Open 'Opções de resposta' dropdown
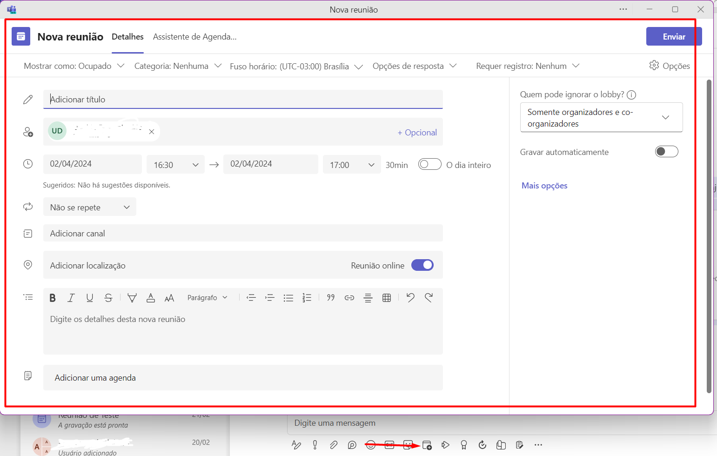 tap(415, 66)
